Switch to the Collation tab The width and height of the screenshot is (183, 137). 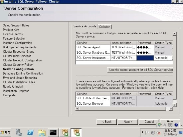[105, 27]
